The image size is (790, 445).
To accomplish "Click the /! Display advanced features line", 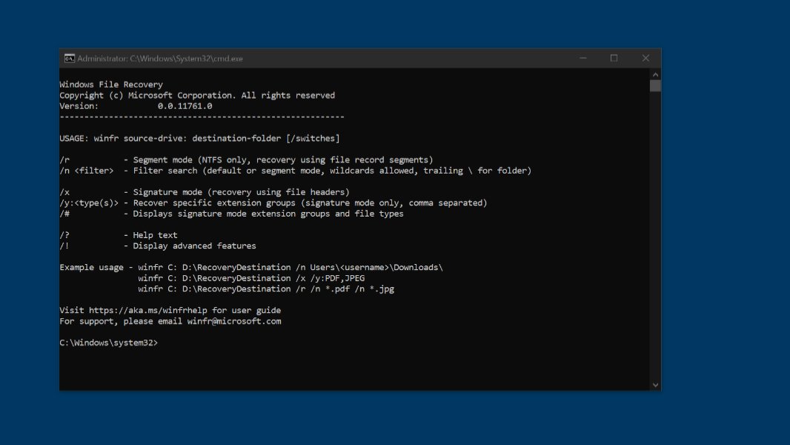I will coord(158,246).
